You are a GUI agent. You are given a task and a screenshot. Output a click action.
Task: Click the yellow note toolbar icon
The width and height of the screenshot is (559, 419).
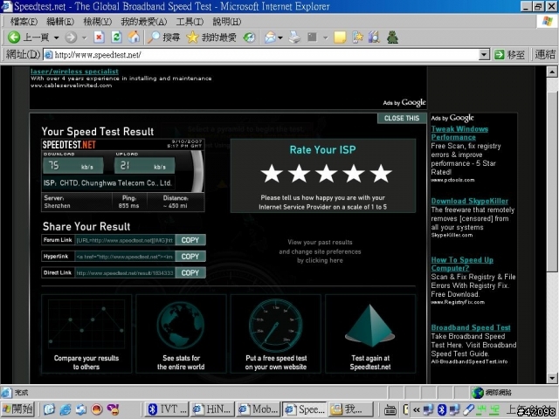pos(340,38)
